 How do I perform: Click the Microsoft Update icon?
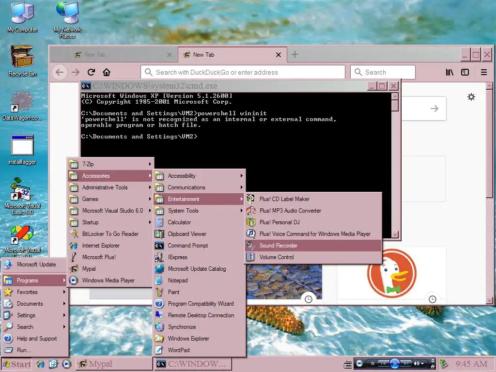(8, 264)
